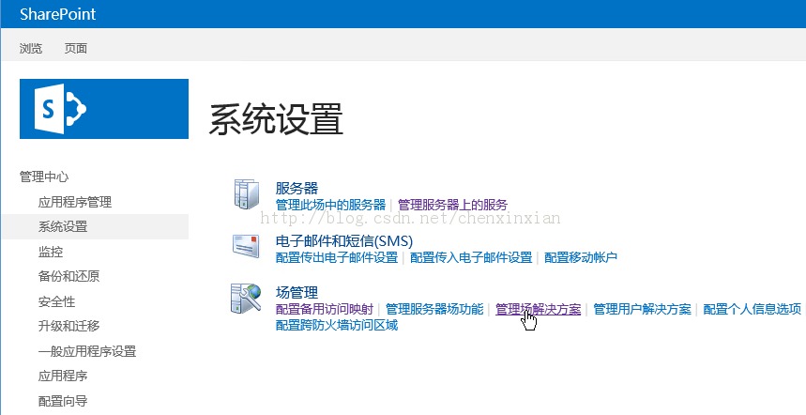Open 应用程序 in the left navigation

point(63,376)
